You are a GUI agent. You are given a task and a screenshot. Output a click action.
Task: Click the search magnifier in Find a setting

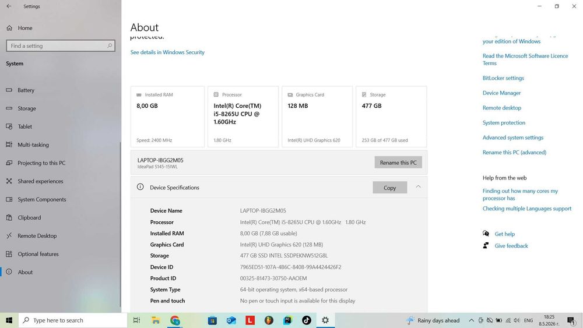[x=110, y=45]
